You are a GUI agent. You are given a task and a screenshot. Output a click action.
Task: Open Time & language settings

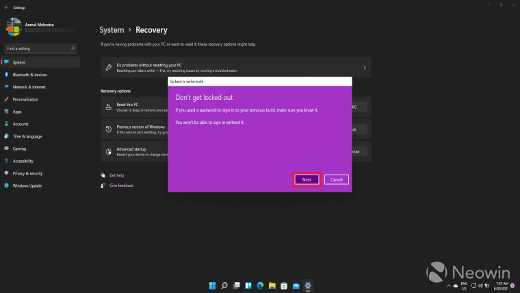coord(41,136)
